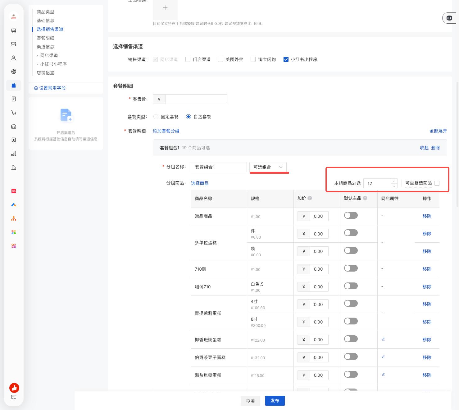Click the robot assistant icon at top right
This screenshot has height=410, width=459.
[x=449, y=18]
